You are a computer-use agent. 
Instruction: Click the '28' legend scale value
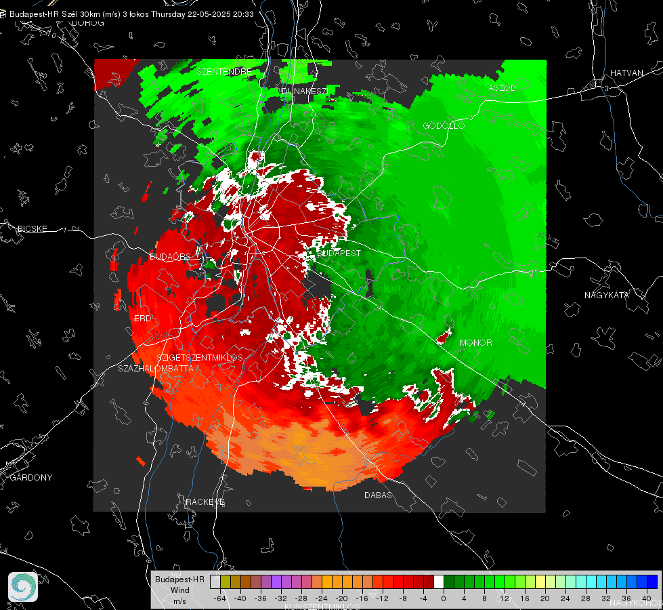coord(585,598)
